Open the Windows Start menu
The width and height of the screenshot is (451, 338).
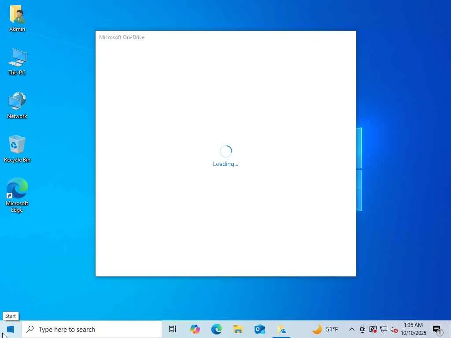11,329
